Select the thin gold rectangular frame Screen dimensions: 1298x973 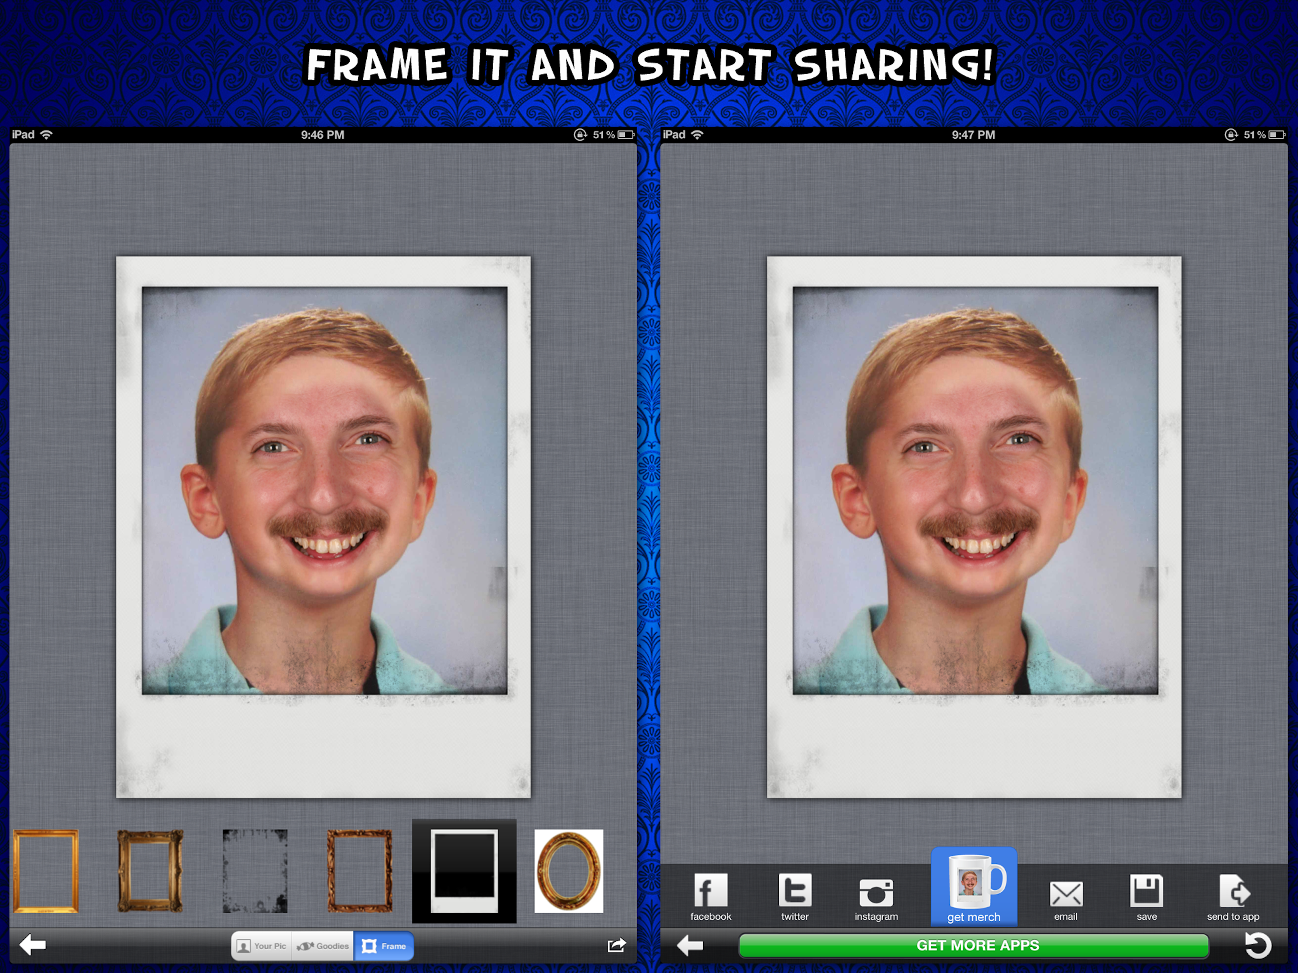point(46,871)
